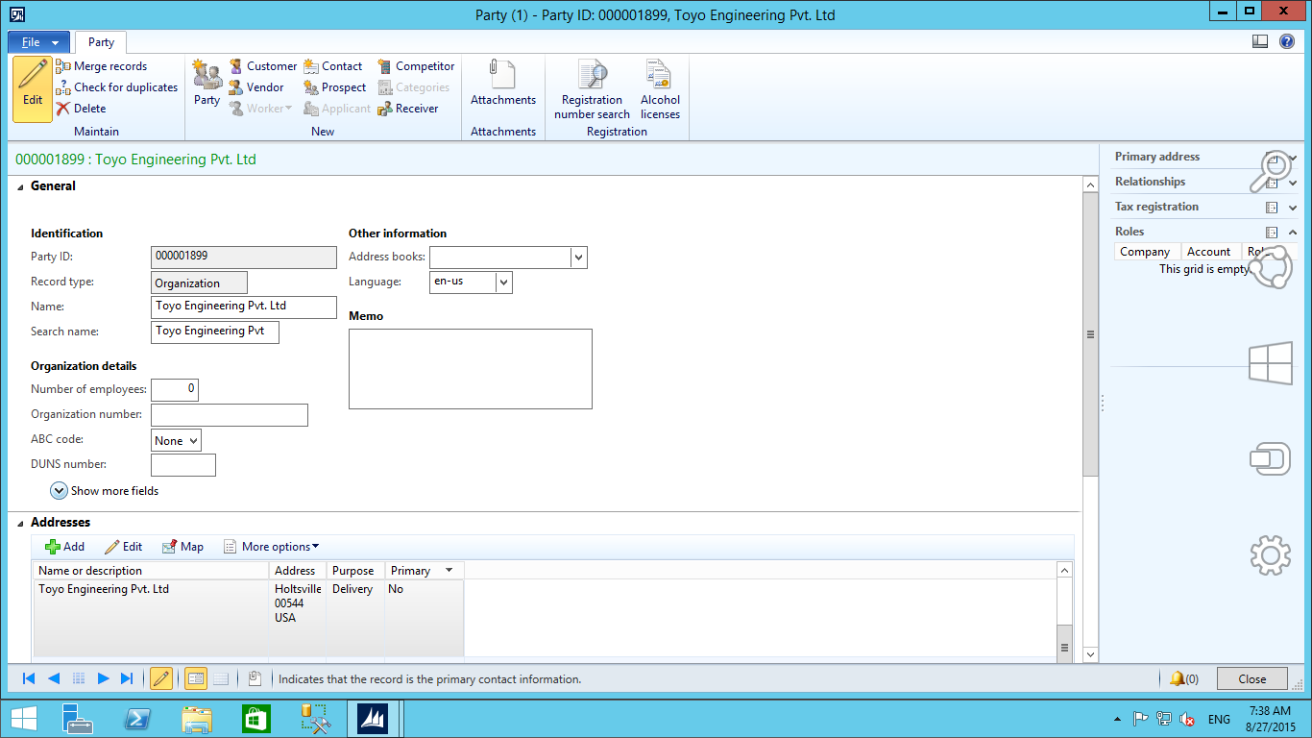Click the view layout icon near Help
Image resolution: width=1312 pixels, height=738 pixels.
pyautogui.click(x=1260, y=41)
